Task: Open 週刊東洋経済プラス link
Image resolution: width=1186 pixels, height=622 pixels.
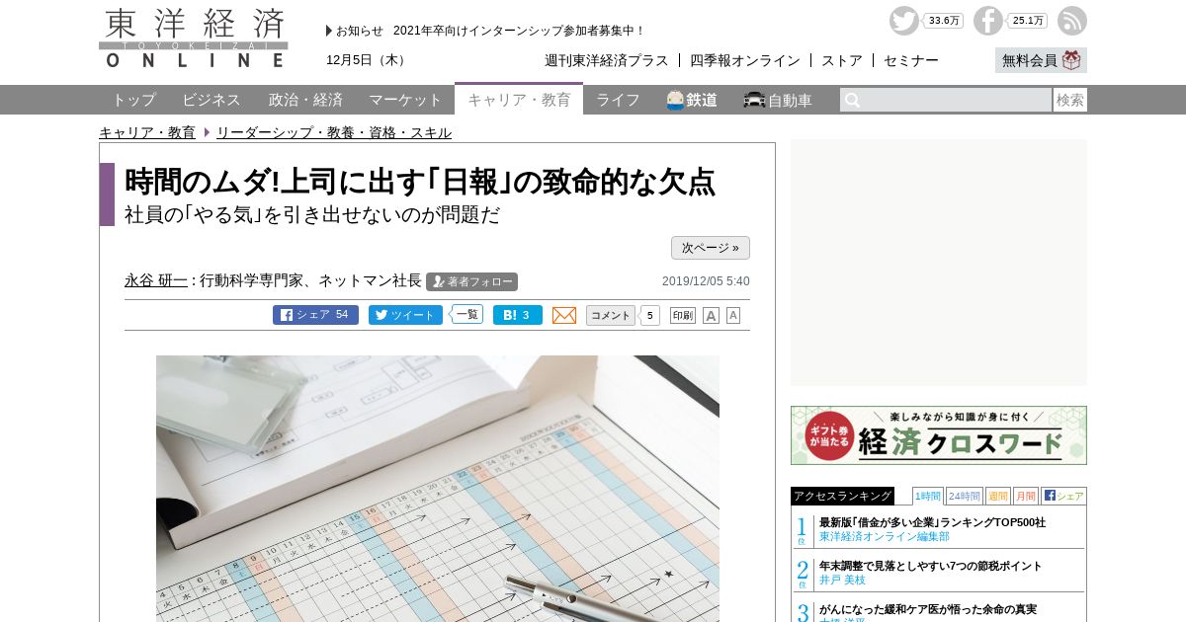Action: (607, 60)
